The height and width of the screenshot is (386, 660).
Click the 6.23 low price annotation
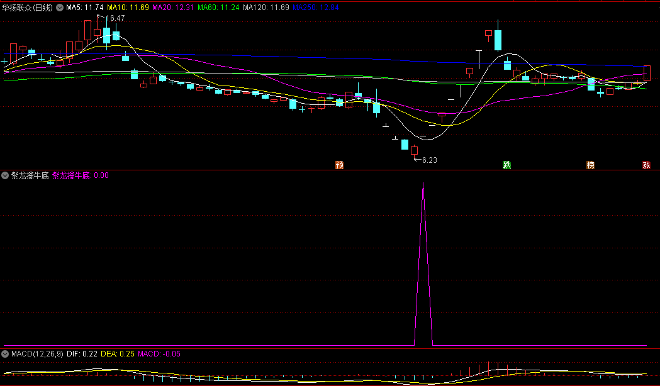[x=428, y=160]
